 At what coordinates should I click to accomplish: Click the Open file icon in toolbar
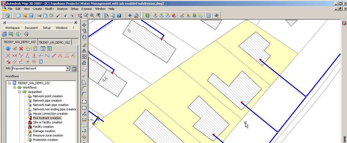25,16
